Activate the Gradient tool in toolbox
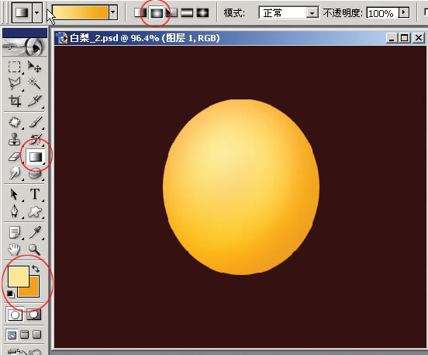Viewport: 428px width, 355px height. click(36, 157)
